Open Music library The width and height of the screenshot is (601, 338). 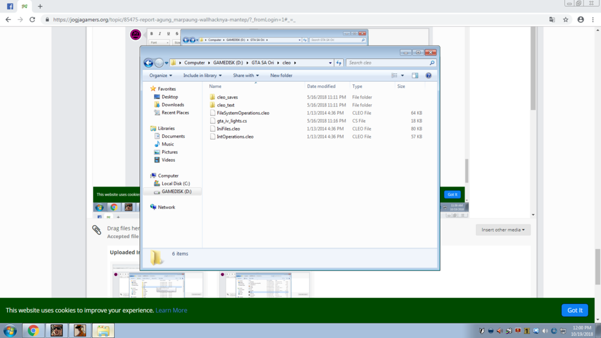168,144
